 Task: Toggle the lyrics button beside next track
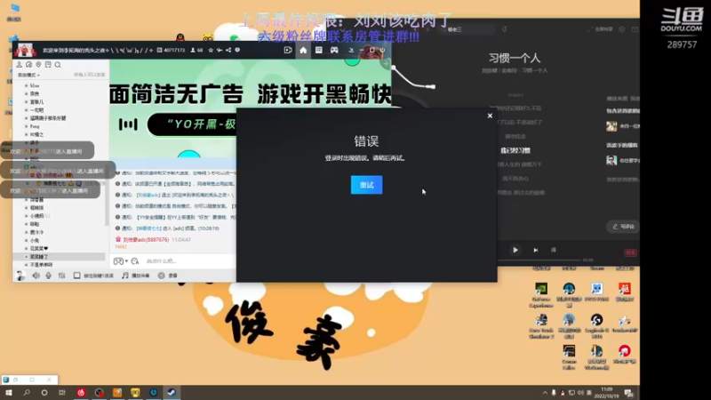pyautogui.click(x=553, y=250)
